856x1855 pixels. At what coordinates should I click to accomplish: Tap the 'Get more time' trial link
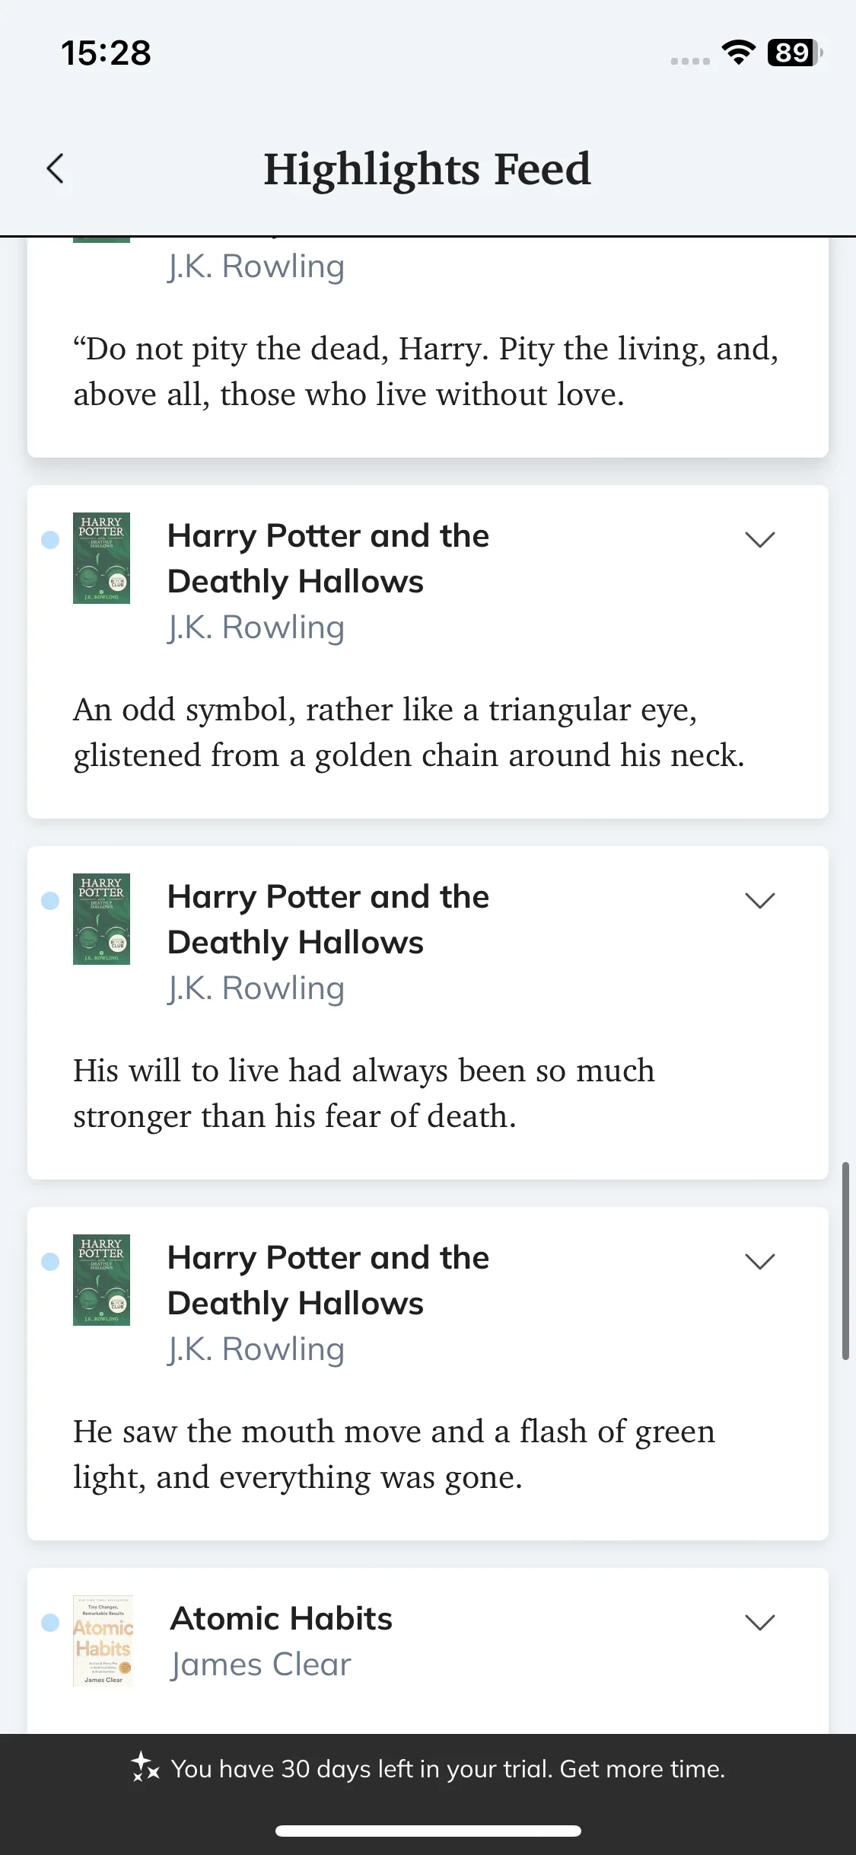pos(642,1768)
